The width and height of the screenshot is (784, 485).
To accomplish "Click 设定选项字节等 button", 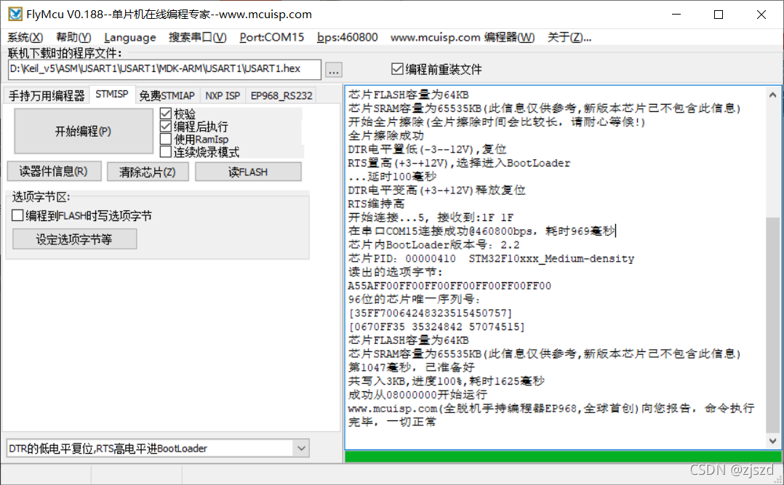I will tap(74, 239).
